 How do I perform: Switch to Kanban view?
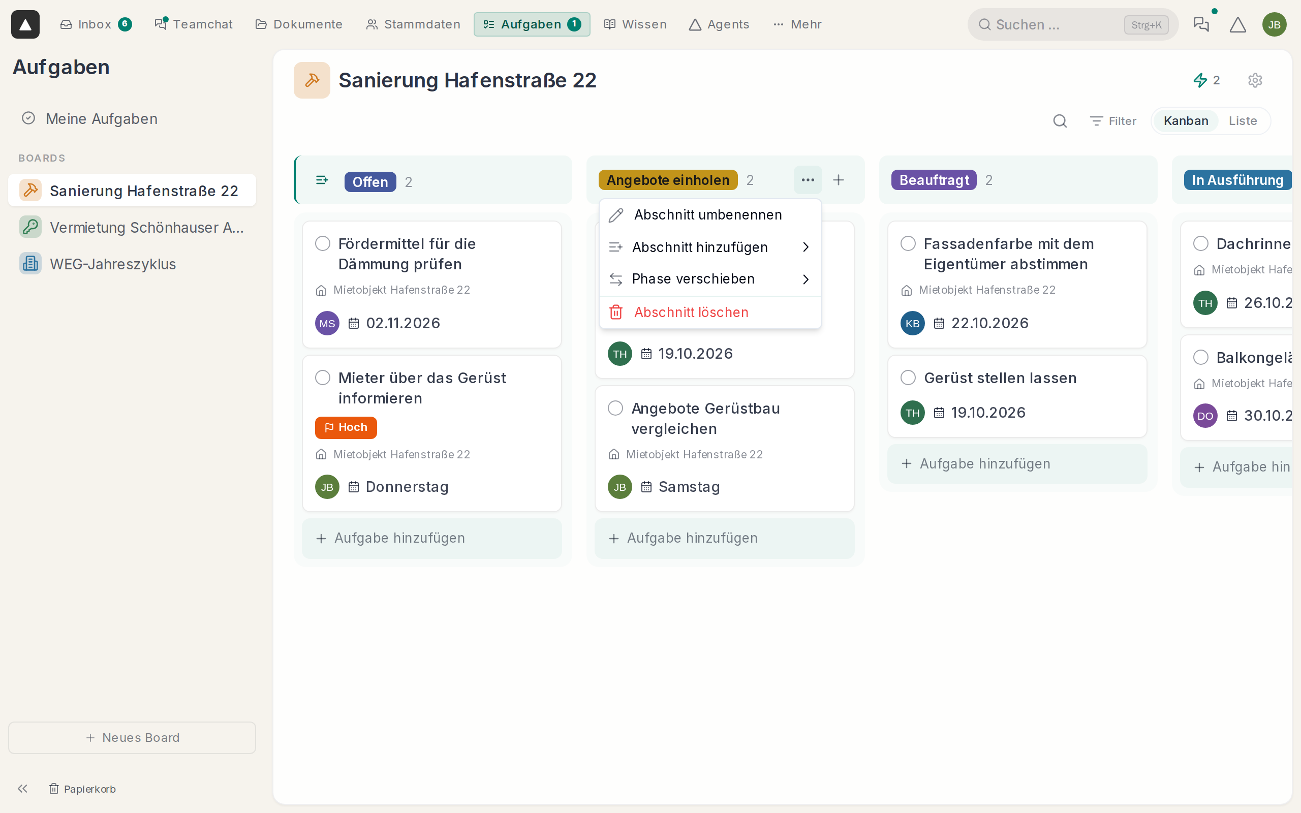pyautogui.click(x=1186, y=121)
